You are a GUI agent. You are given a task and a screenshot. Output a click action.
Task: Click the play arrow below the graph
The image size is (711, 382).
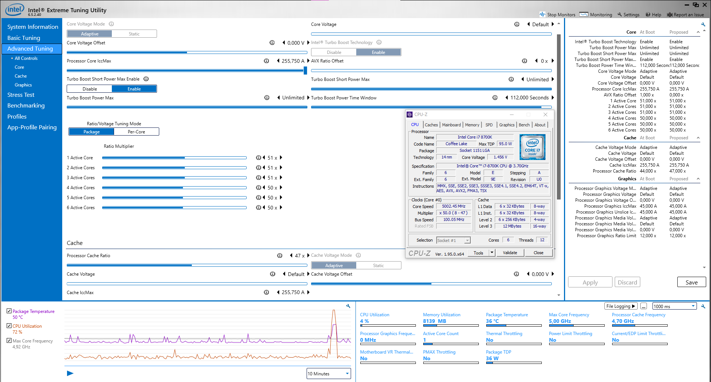[x=70, y=373]
